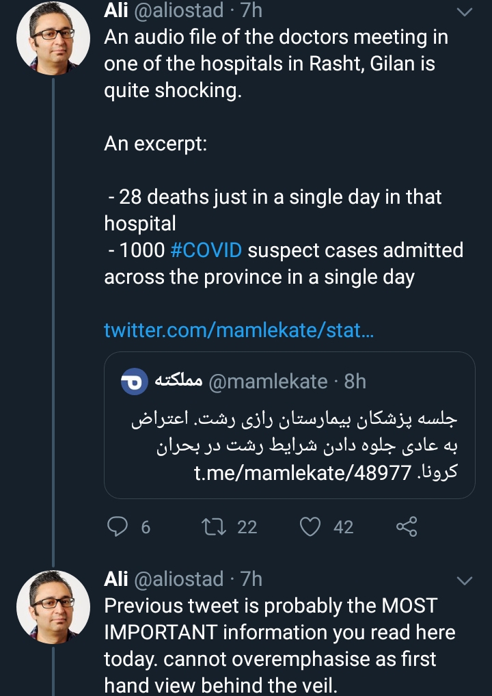492x696 pixels.
Task: View the 22 retweets count
Action: (247, 527)
